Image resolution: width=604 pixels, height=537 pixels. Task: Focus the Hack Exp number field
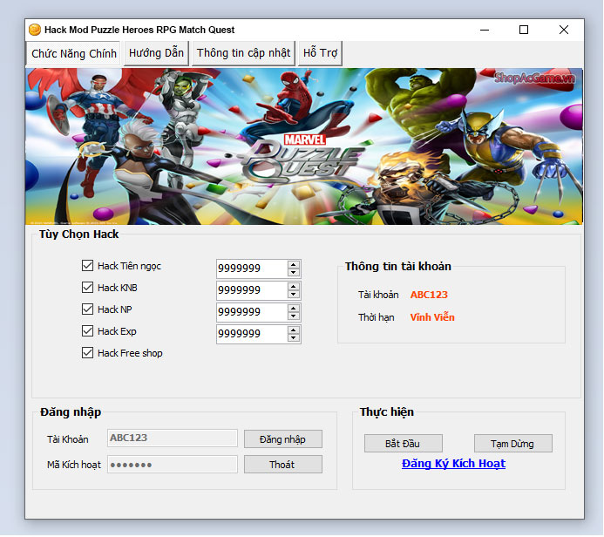pyautogui.click(x=252, y=335)
